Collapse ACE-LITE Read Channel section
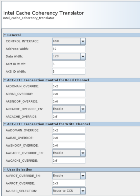140x196 pixels. click(x=5, y=80)
